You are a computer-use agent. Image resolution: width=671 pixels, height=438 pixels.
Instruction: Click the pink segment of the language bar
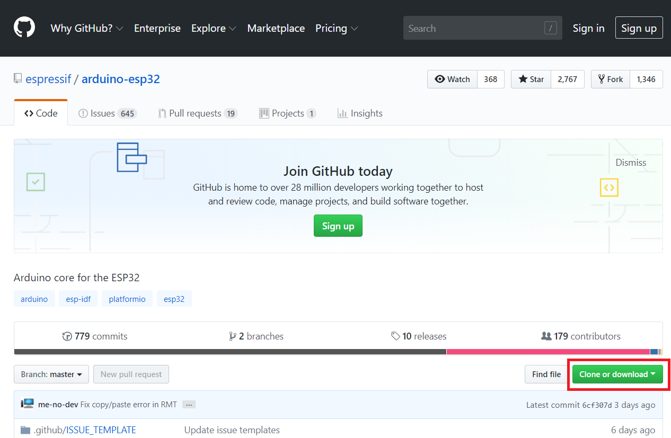tap(548, 352)
